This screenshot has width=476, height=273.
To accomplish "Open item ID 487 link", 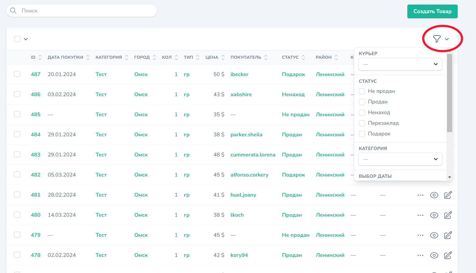I will point(36,74).
